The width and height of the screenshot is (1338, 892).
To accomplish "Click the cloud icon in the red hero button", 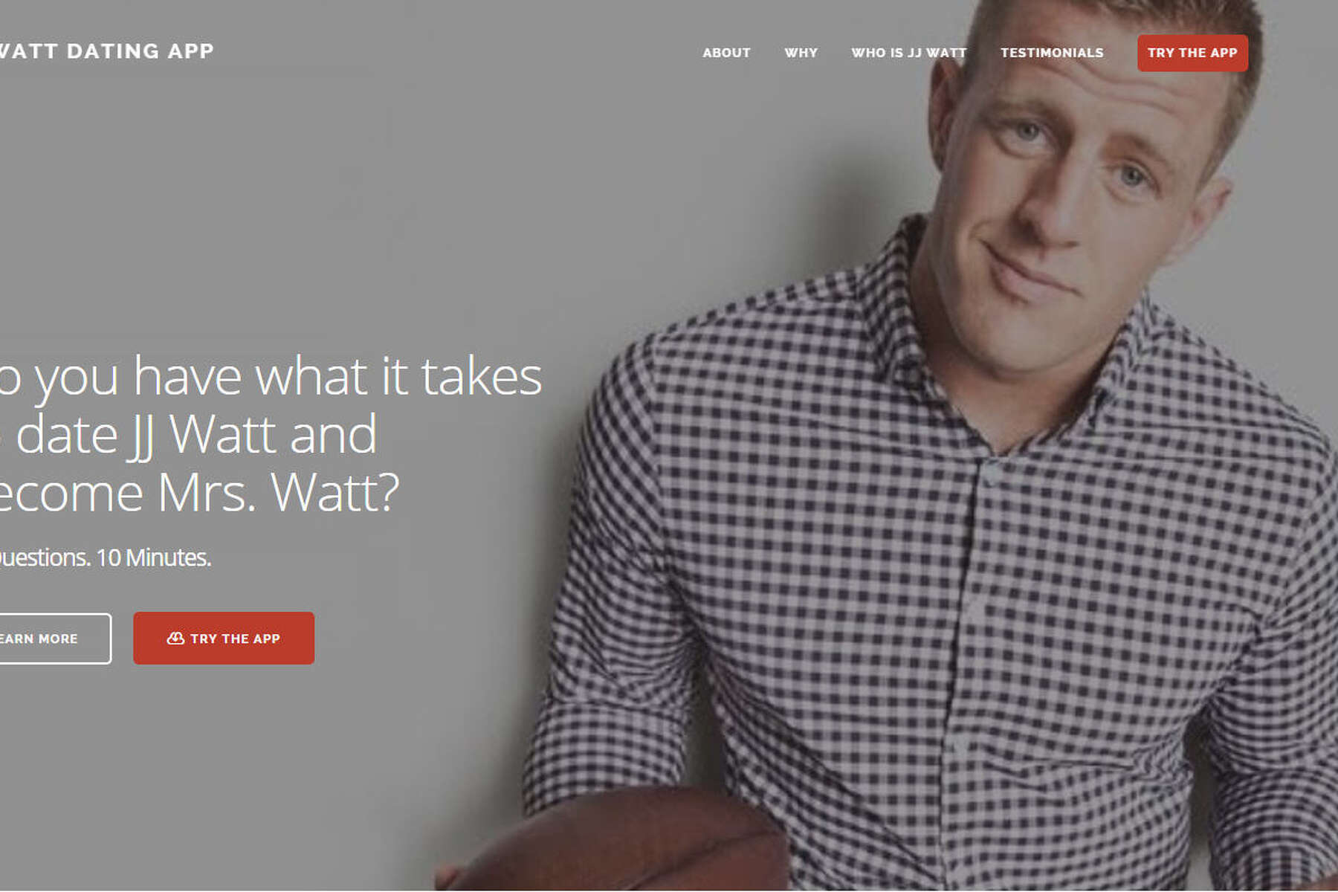I will 175,638.
